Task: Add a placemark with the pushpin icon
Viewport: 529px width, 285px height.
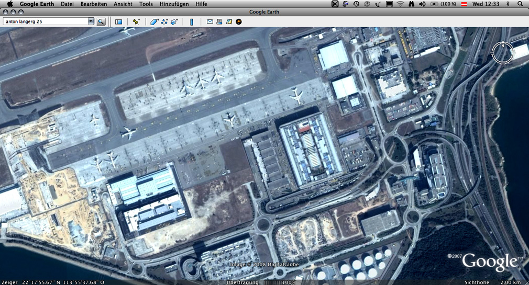Action: pyautogui.click(x=136, y=22)
